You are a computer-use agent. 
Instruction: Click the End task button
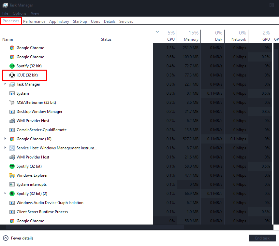tap(262, 238)
